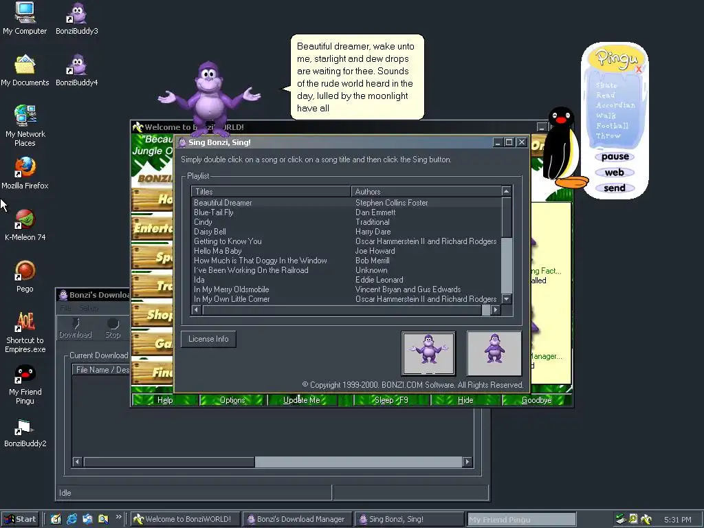The height and width of the screenshot is (528, 704).
Task: Select the song Hello Ma Baby
Action: pyautogui.click(x=346, y=251)
